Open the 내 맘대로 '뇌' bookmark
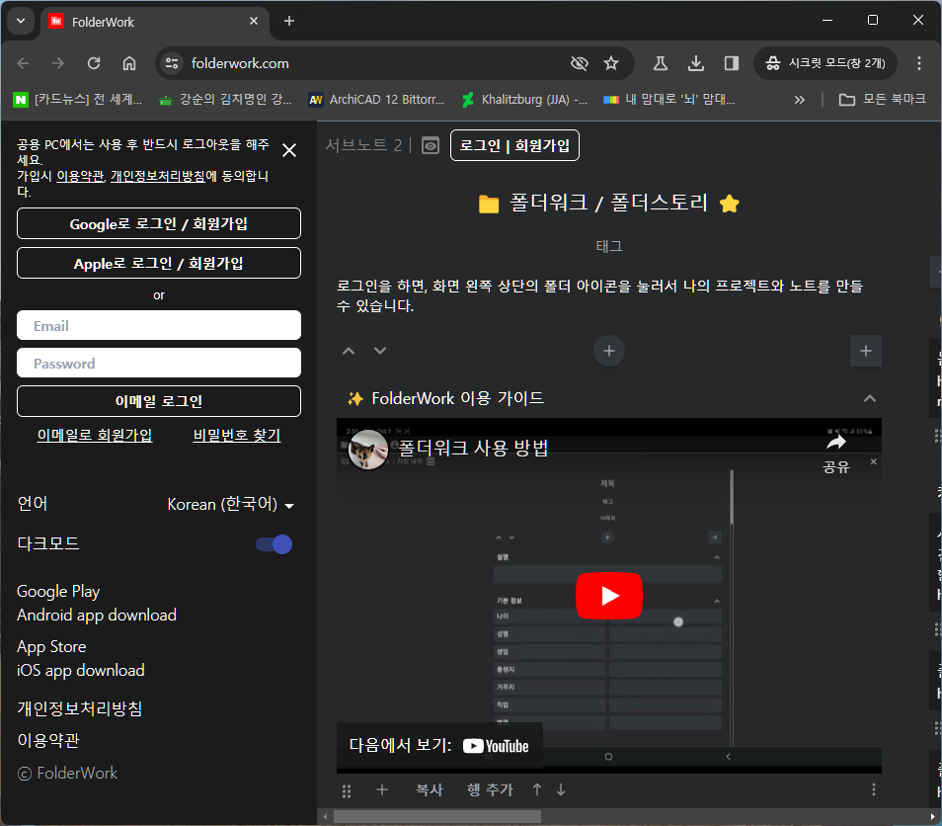Viewport: 942px width, 826px height. 669,99
